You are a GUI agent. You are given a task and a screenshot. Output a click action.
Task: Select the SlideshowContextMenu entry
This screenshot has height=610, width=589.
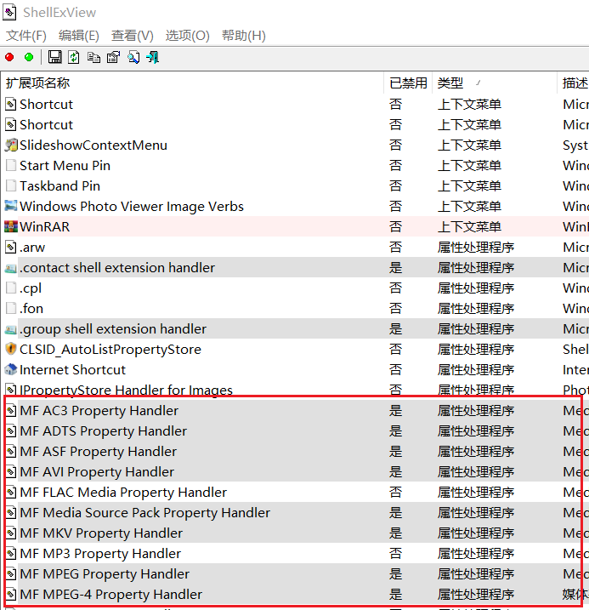click(93, 145)
